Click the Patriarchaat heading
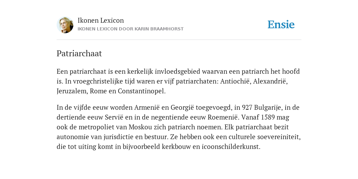 pos(79,53)
